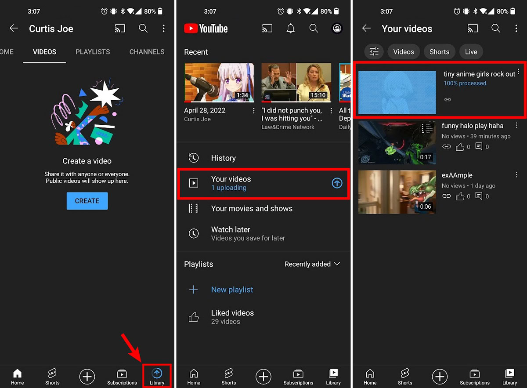Switch to the PLAYLISTS tab
527x388 pixels.
click(93, 52)
